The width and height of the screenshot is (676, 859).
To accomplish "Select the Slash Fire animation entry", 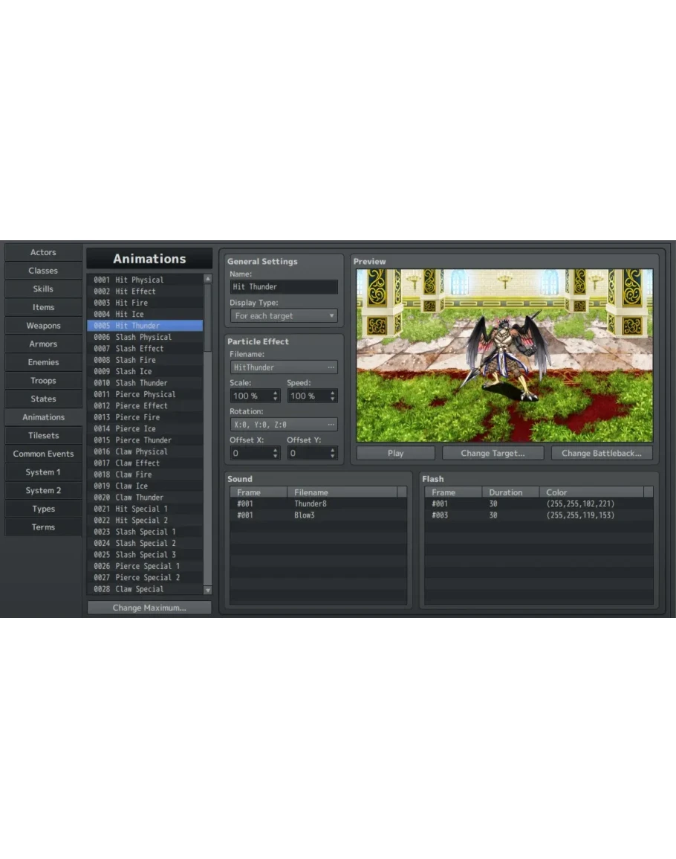I will coord(145,360).
